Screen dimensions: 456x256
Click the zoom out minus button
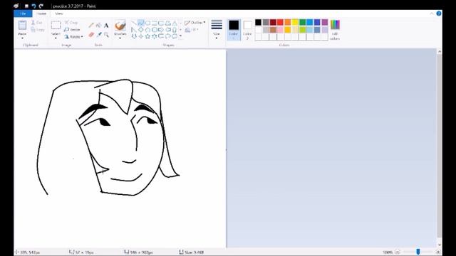point(398,252)
